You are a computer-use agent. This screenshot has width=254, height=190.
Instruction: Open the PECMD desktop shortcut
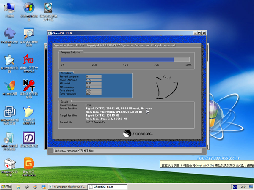click(x=9, y=85)
